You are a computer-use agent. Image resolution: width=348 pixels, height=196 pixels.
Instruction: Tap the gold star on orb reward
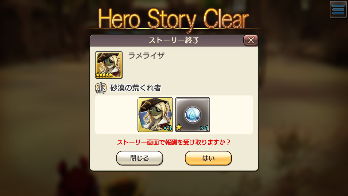point(179,127)
